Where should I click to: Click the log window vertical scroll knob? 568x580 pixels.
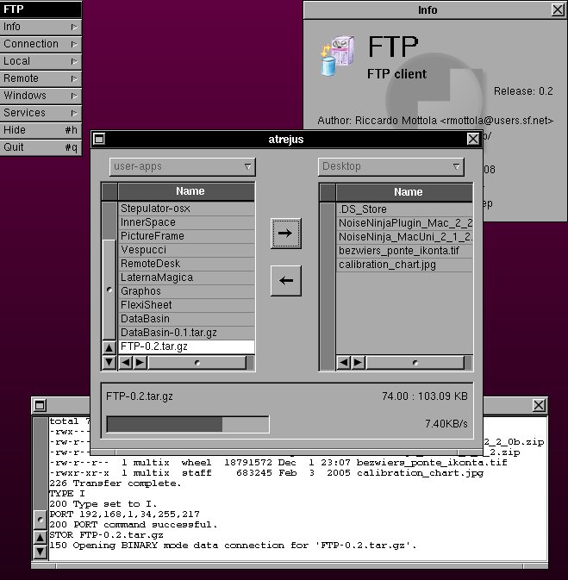coord(40,520)
